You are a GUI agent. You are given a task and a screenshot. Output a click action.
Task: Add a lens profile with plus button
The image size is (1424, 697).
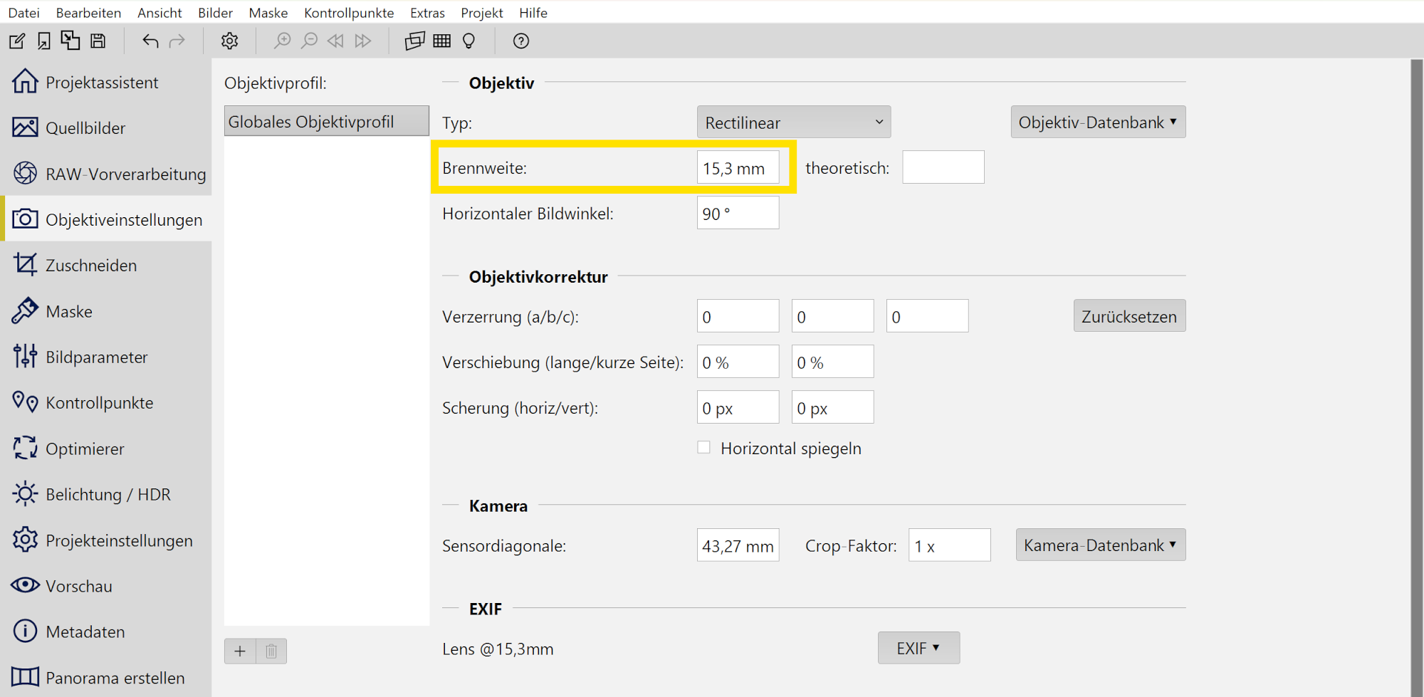coord(240,651)
